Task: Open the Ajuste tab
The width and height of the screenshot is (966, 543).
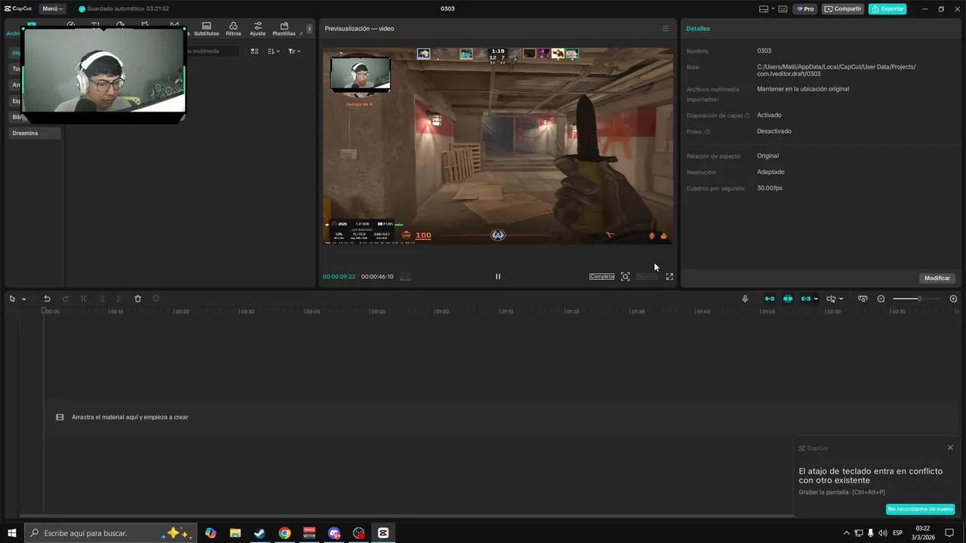Action: pos(257,29)
